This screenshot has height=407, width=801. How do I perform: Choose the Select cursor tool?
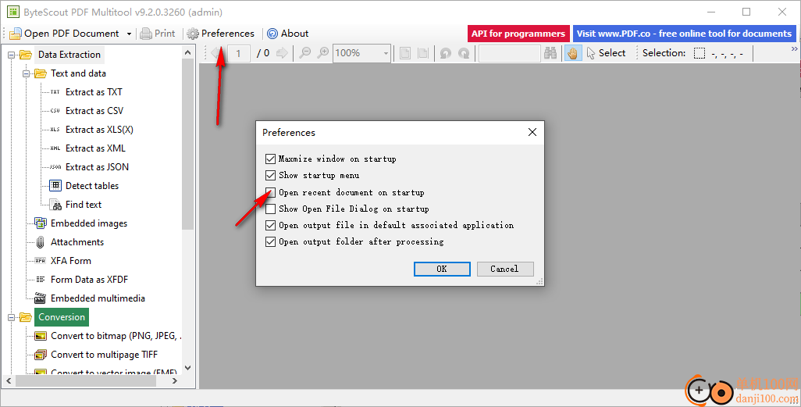tap(606, 53)
